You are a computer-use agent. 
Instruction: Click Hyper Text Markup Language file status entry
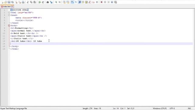(13, 108)
